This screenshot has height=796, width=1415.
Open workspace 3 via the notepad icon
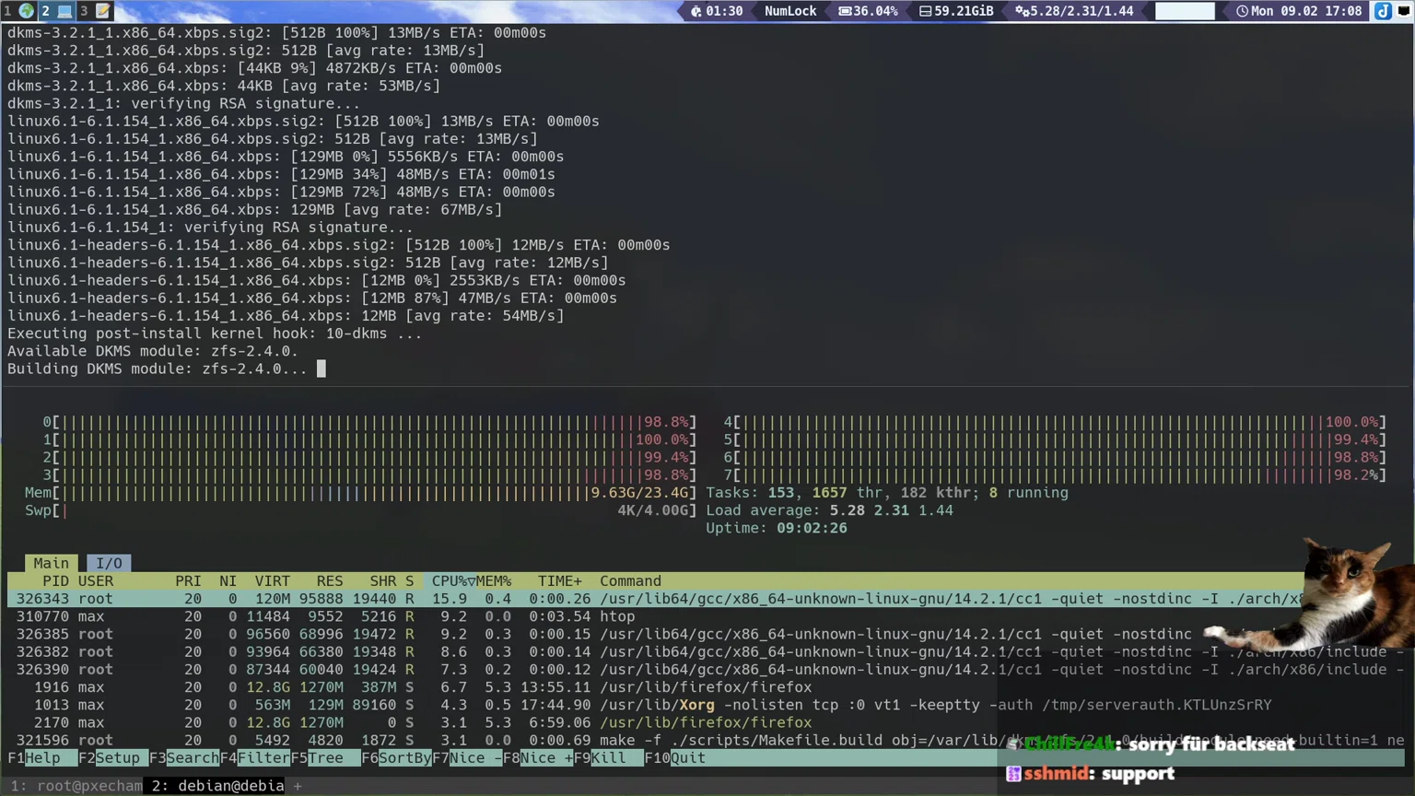(101, 11)
